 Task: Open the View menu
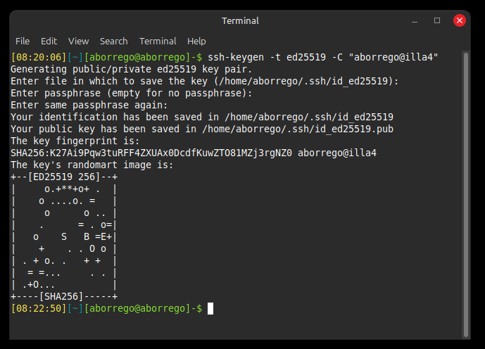(78, 41)
